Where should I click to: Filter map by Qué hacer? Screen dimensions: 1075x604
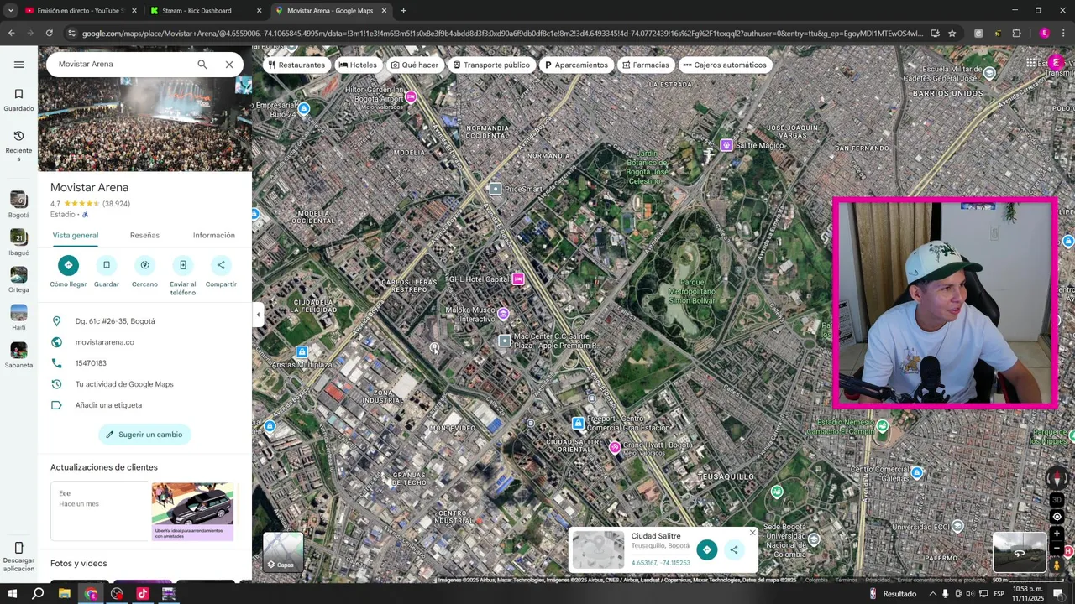tap(415, 65)
